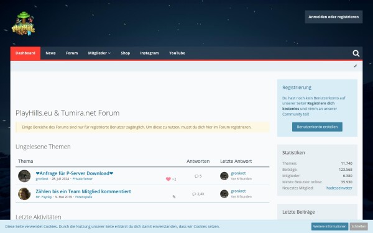Open the Forenspiele category link
The width and height of the screenshot is (373, 233).
[x=83, y=197]
